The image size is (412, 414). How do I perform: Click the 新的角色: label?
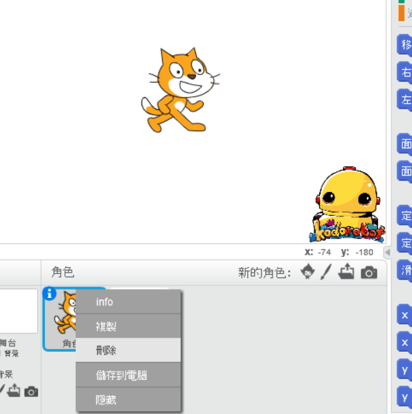click(264, 273)
